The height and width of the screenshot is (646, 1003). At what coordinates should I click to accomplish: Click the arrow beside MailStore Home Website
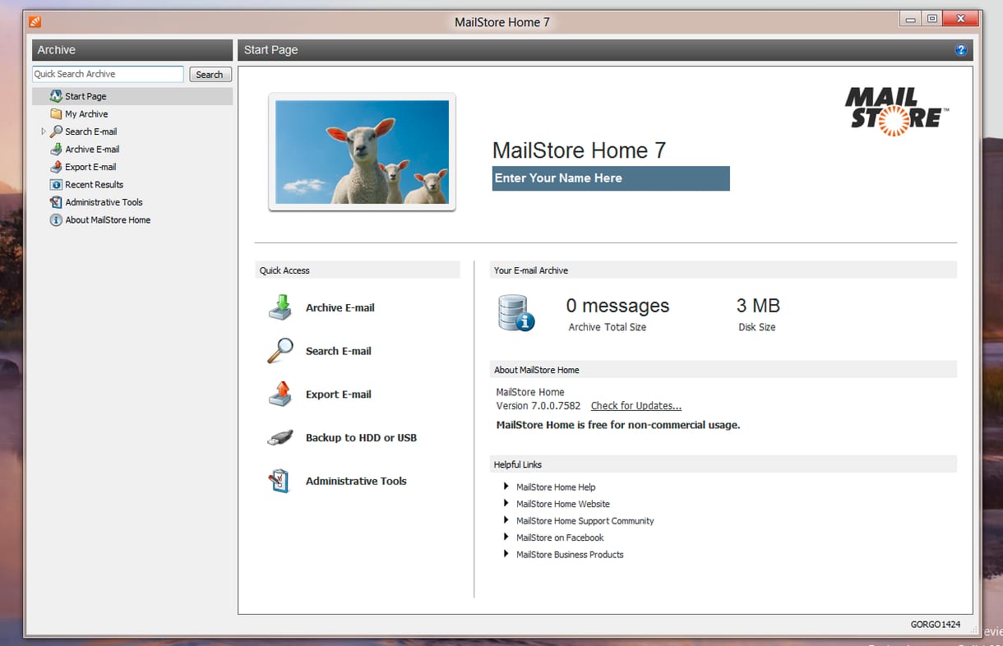pyautogui.click(x=506, y=504)
